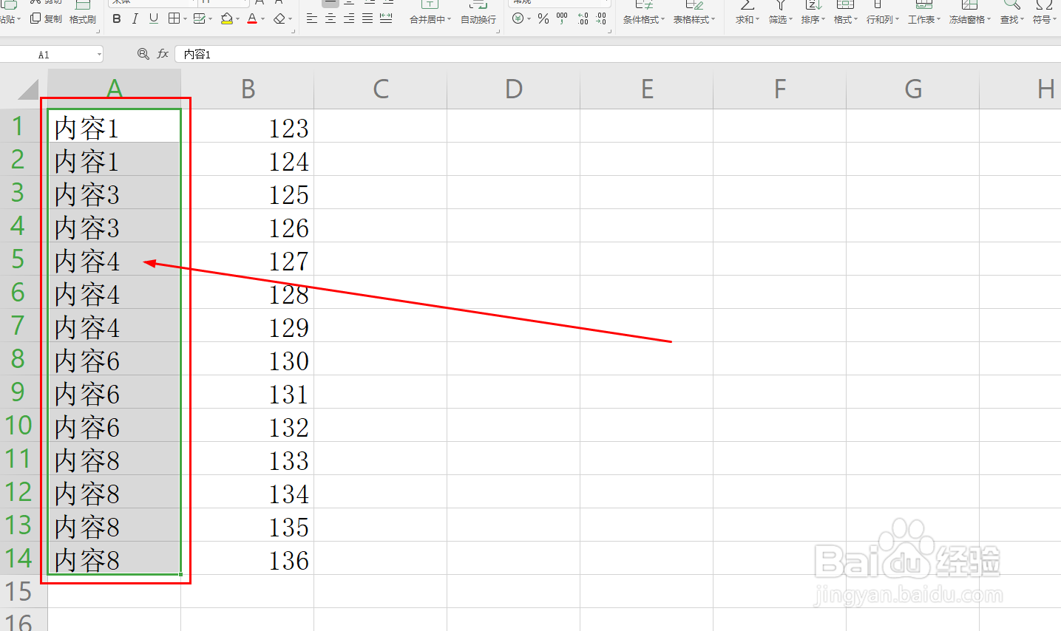Click the select-all corner triangle
1061x631 pixels.
coord(27,89)
